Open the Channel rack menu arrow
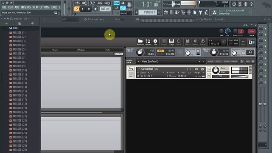This screenshot has width=272, height=153. (x=44, y=19)
